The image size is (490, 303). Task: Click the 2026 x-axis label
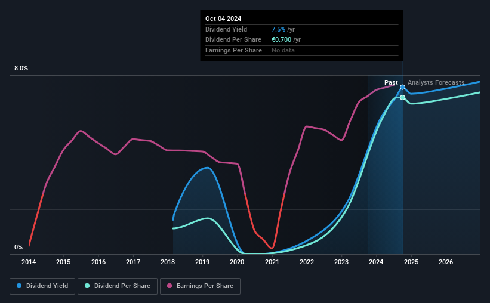pyautogui.click(x=446, y=262)
